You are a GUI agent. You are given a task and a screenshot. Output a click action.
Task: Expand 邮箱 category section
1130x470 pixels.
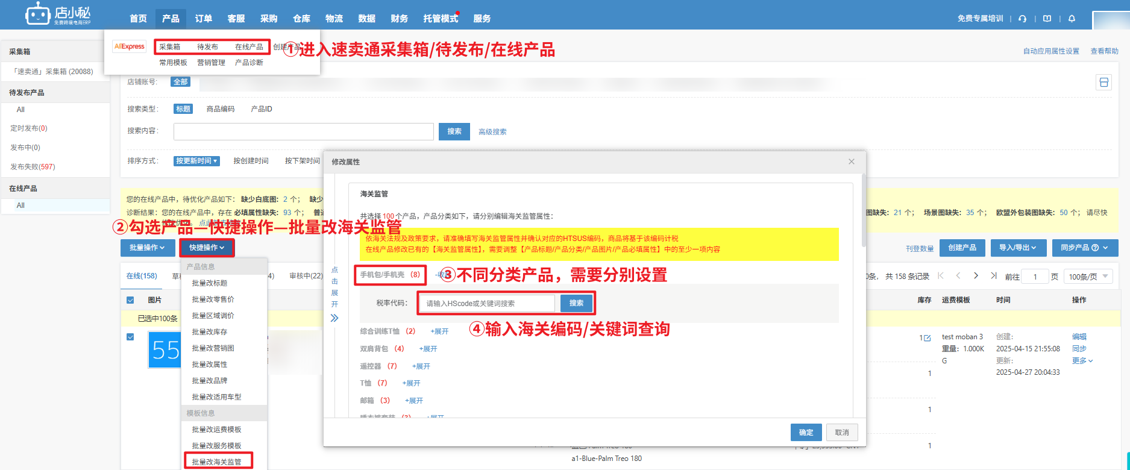click(414, 401)
